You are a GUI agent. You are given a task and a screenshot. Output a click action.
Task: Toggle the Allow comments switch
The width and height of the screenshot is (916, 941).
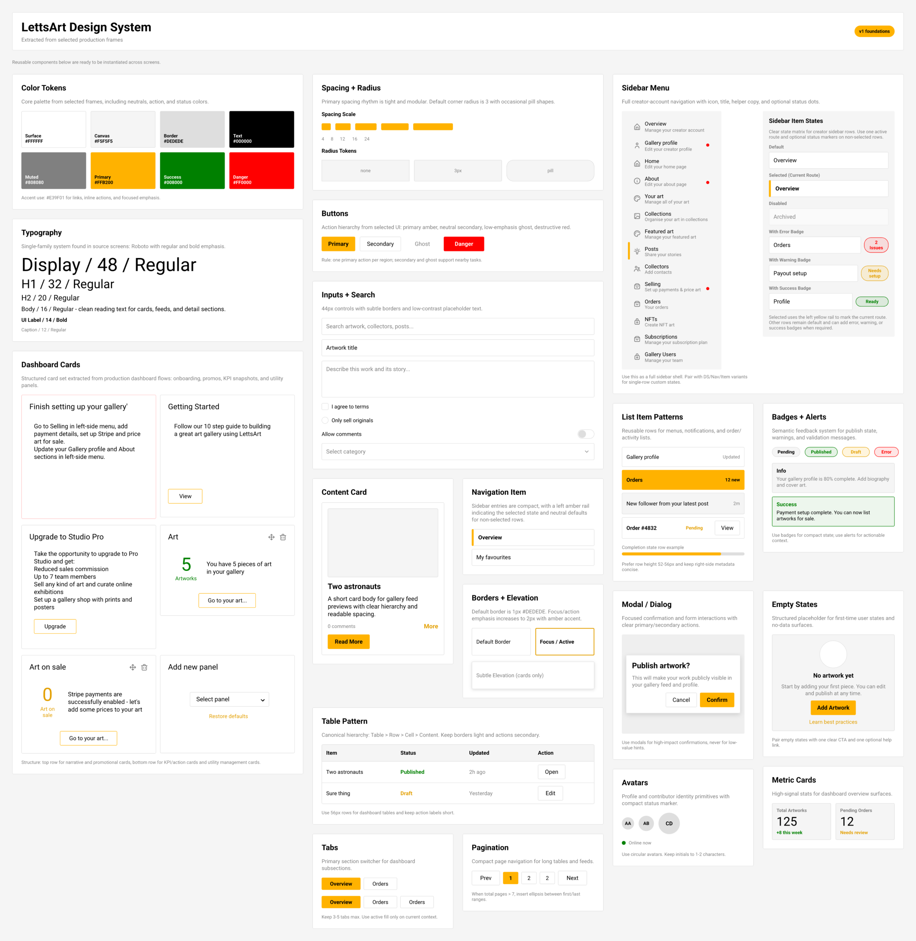point(585,434)
